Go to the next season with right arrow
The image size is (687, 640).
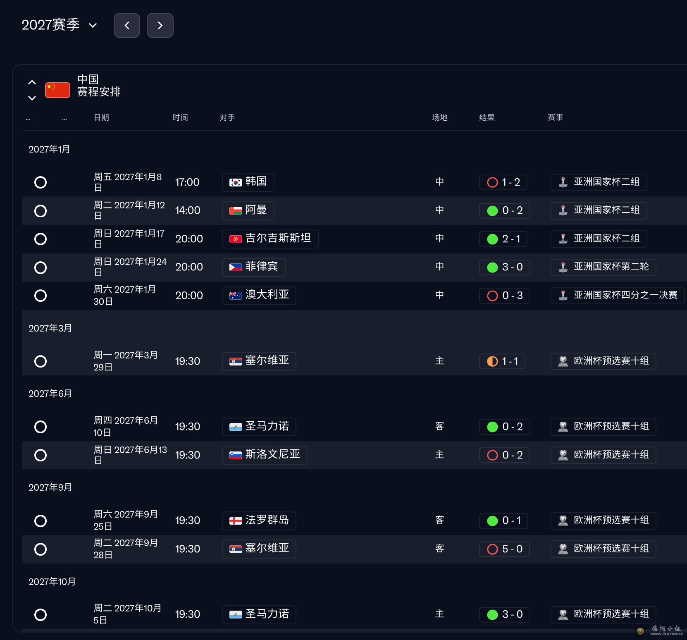[160, 26]
